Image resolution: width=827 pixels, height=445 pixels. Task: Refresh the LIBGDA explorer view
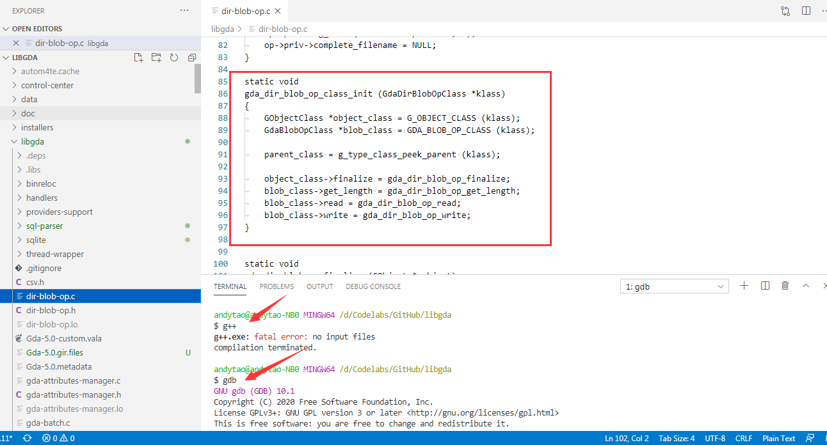(173, 57)
